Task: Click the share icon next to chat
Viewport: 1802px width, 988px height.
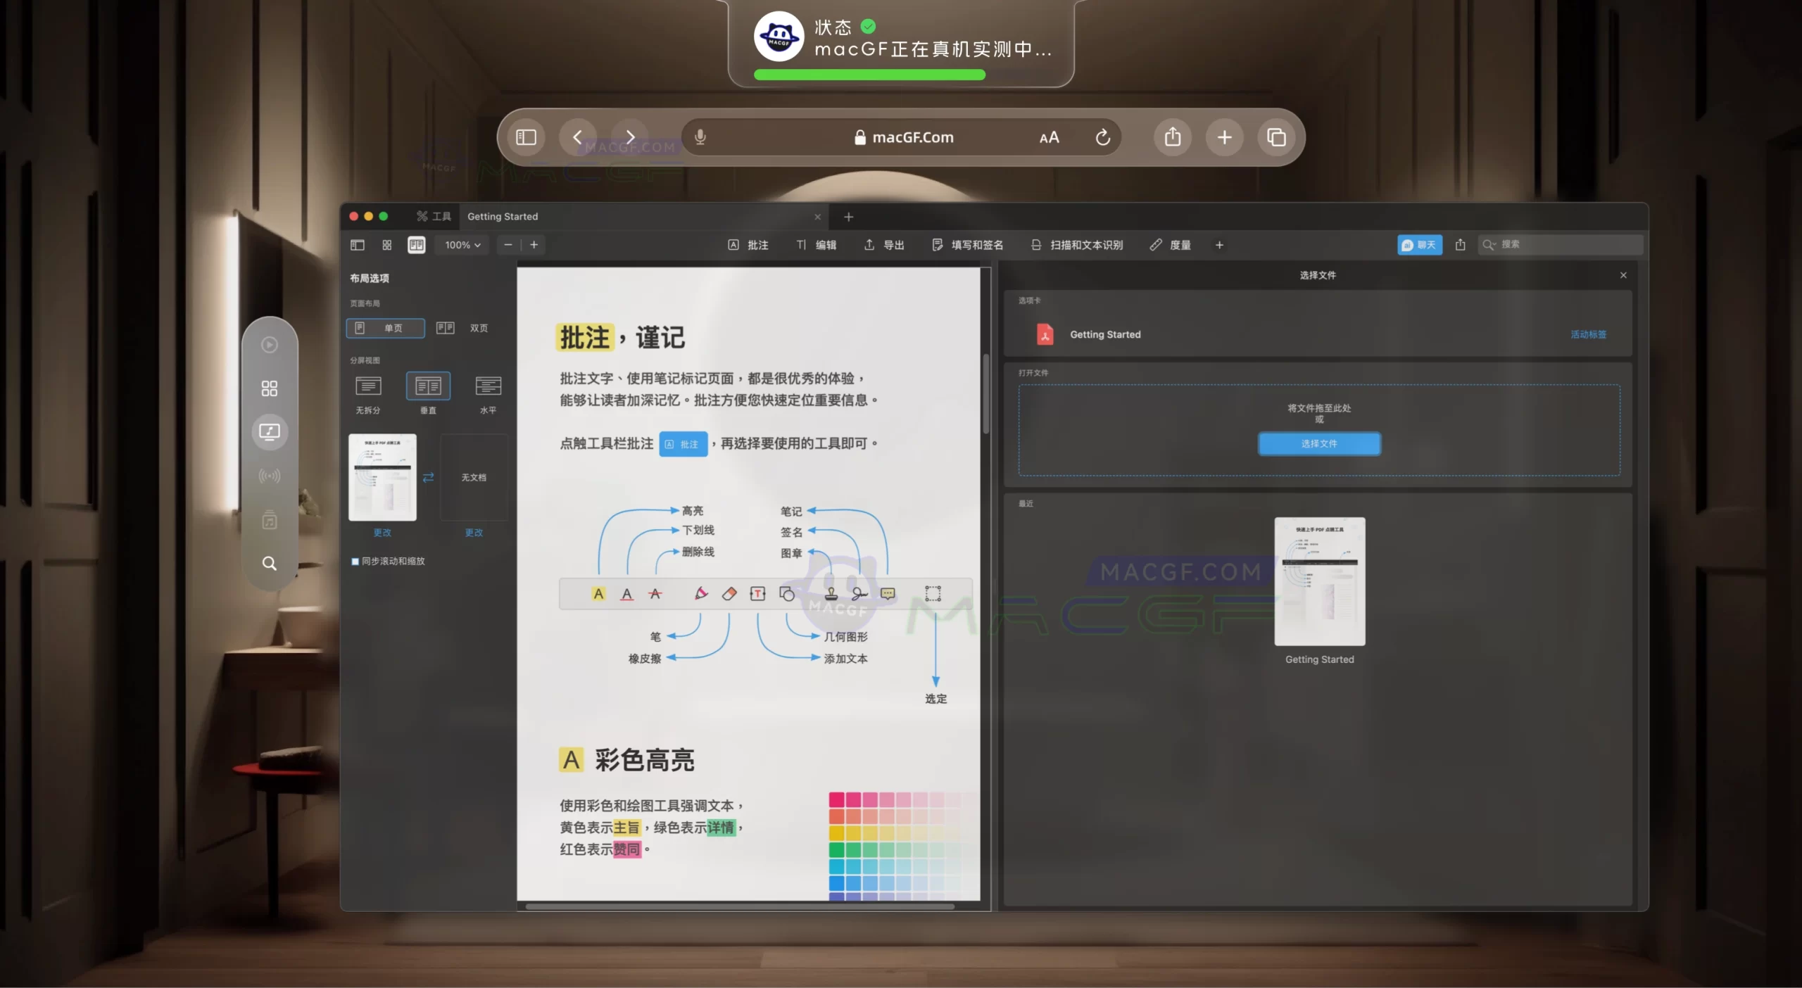Action: click(1461, 245)
